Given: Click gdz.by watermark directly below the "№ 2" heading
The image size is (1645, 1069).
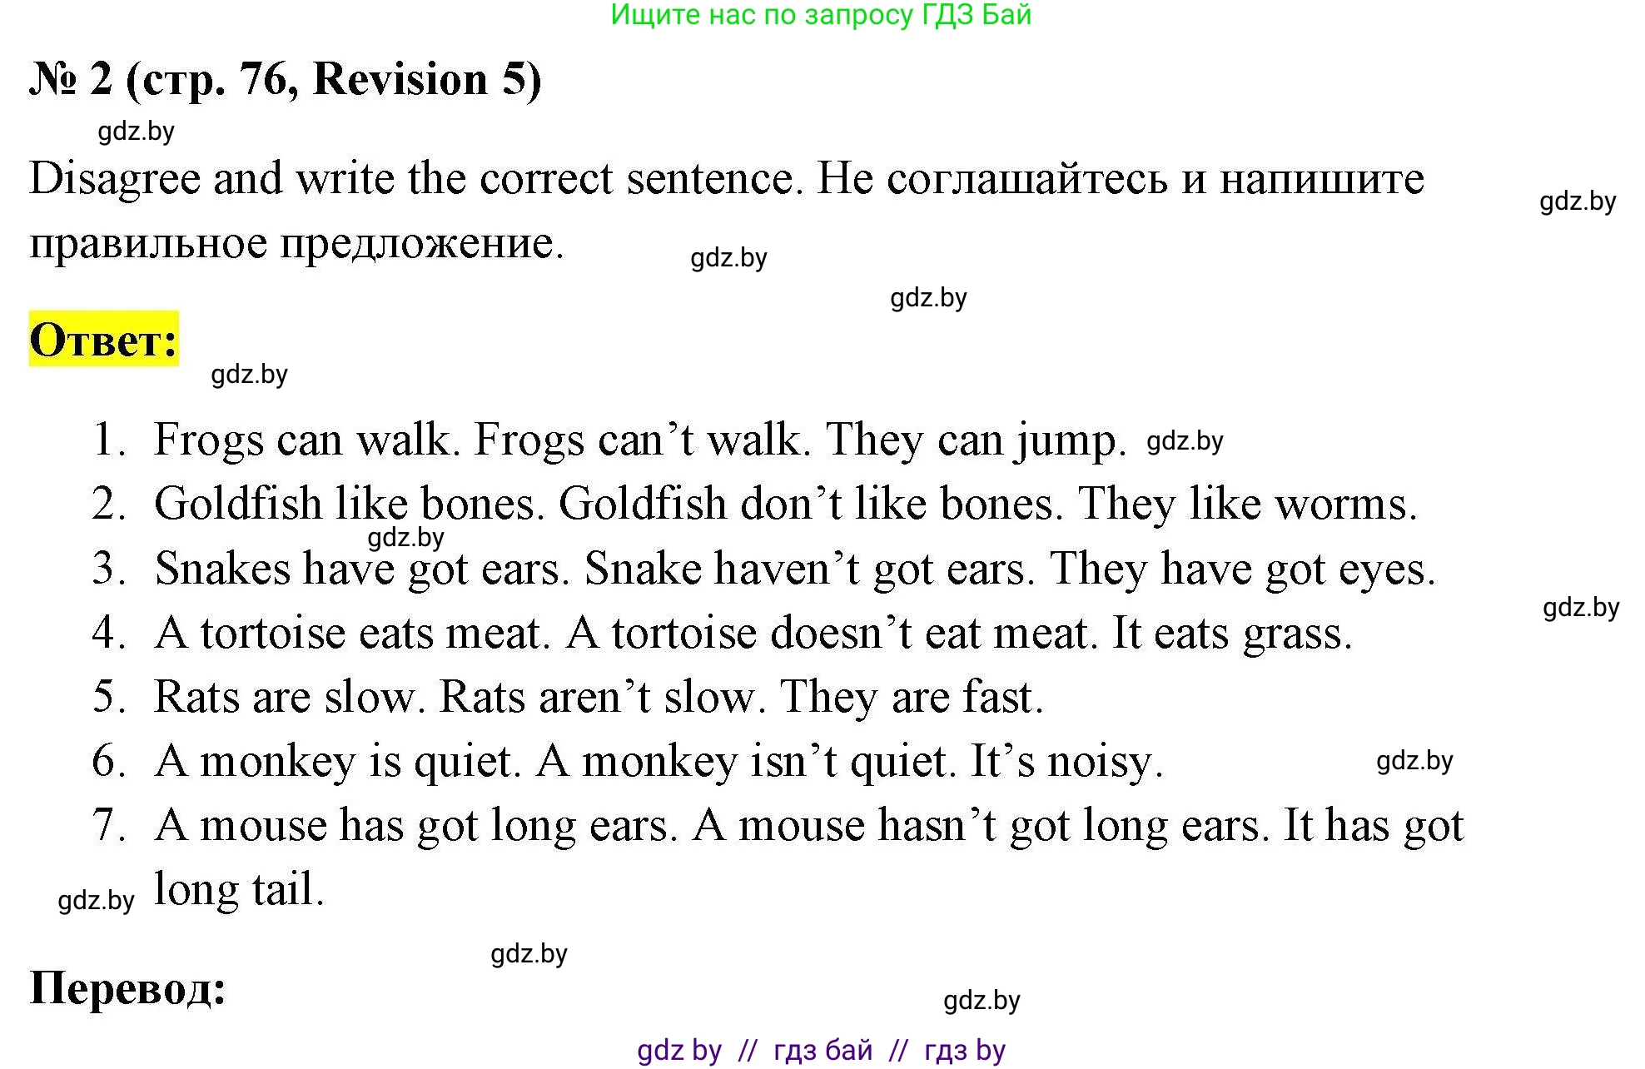Looking at the screenshot, I should coord(137,132).
